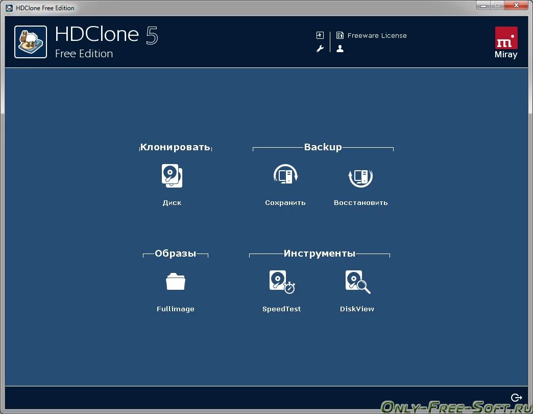
Task: Select the Образы section heading
Action: [x=176, y=254]
